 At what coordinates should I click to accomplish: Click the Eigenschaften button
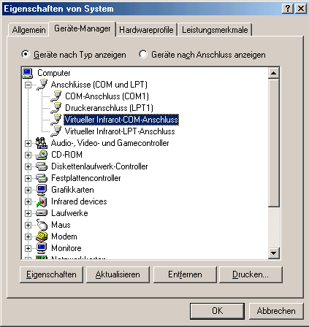51,274
